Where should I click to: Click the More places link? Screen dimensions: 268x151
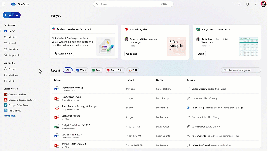10,116
